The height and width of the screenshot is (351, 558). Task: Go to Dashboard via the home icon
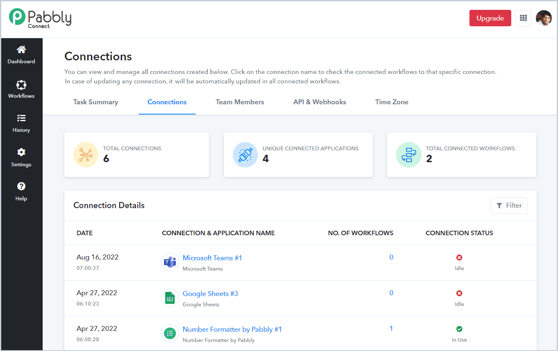point(21,50)
